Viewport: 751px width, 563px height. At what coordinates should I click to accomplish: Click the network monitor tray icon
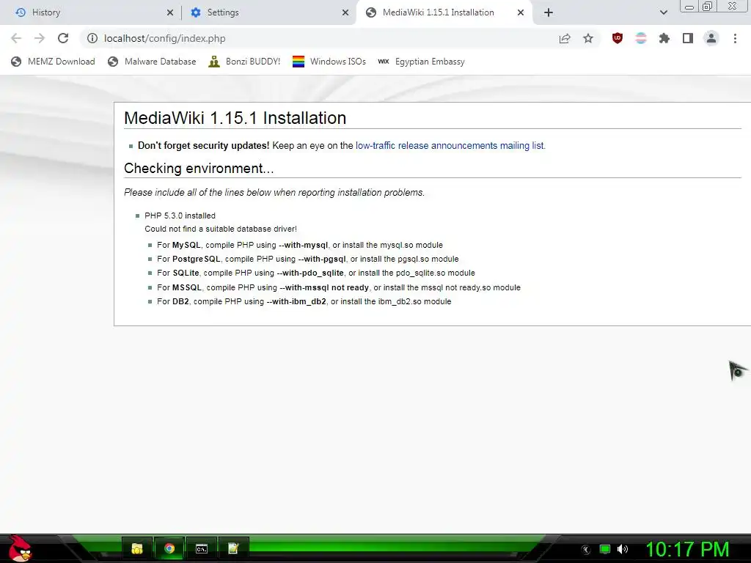605,549
